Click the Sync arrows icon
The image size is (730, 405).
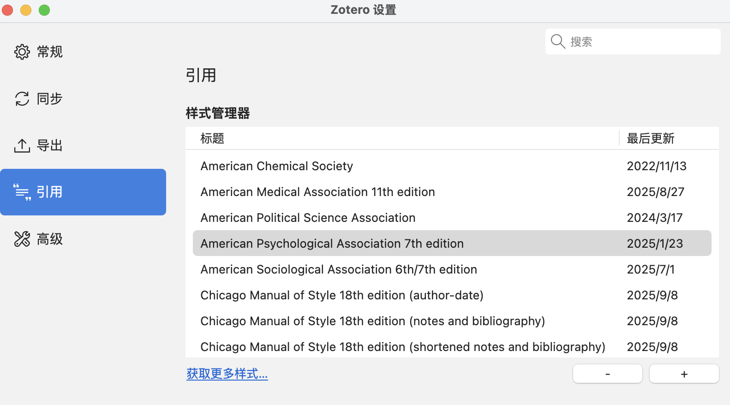(x=22, y=99)
